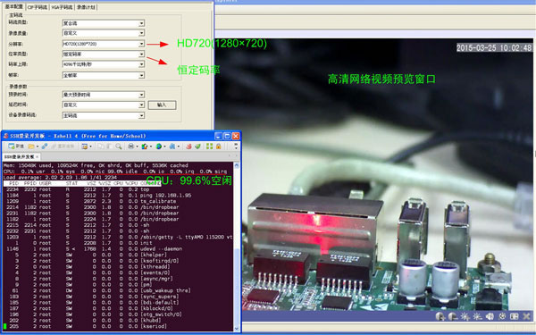Increase brightness with the sun-plus icon
Image resolution: width=536 pixels, height=335 pixels.
465,316
